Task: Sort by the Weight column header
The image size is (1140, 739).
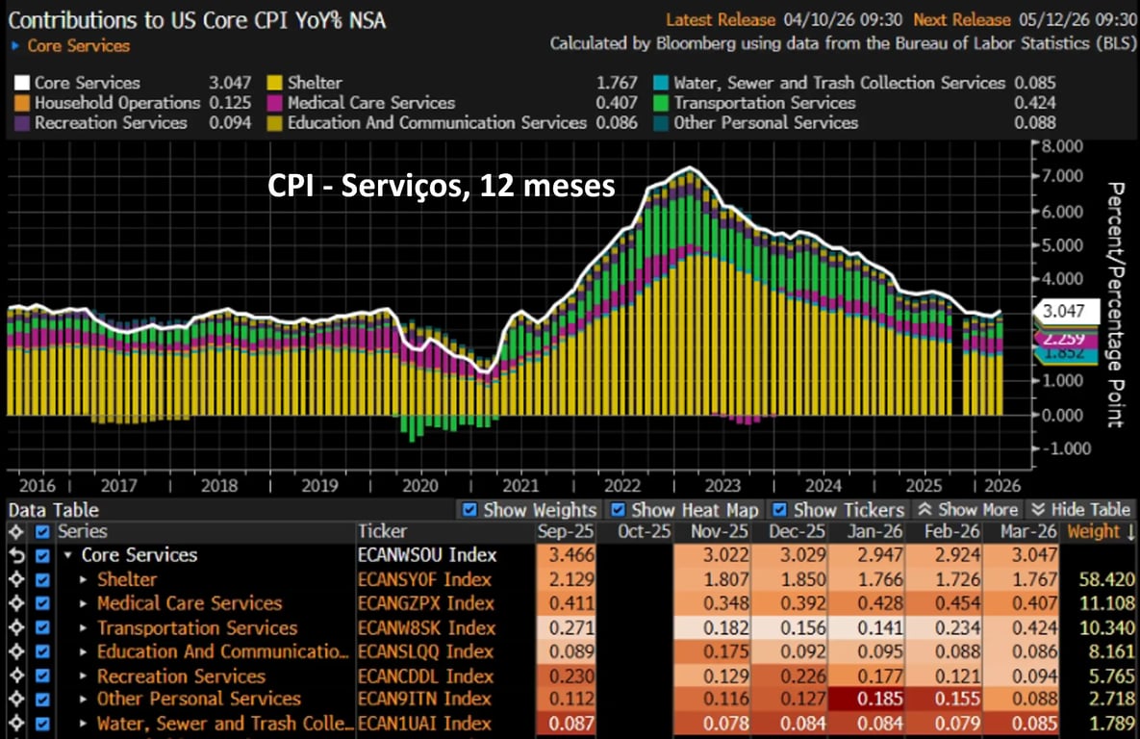Action: [x=1099, y=531]
